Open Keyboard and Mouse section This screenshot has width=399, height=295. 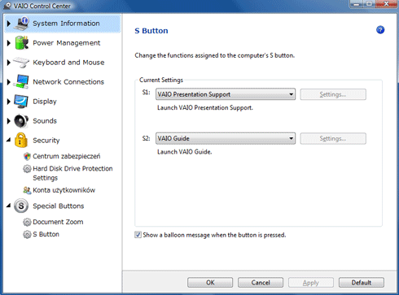[68, 63]
